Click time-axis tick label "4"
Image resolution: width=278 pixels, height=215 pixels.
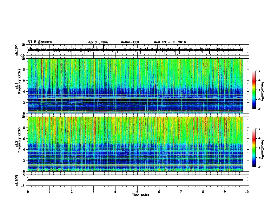pos(115,192)
